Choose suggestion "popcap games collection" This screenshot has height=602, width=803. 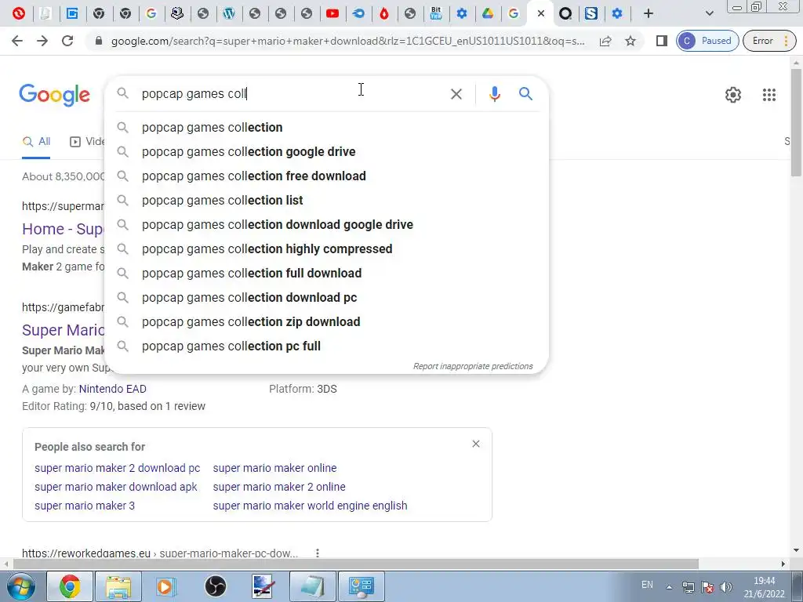tap(326, 128)
